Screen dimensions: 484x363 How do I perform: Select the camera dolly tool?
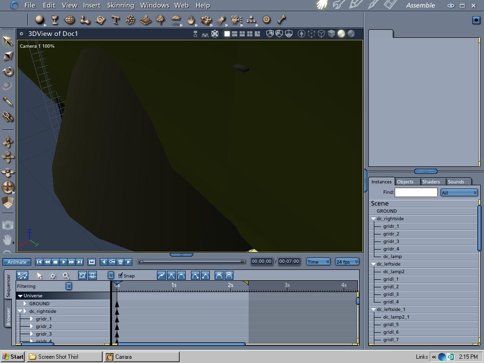[8, 142]
